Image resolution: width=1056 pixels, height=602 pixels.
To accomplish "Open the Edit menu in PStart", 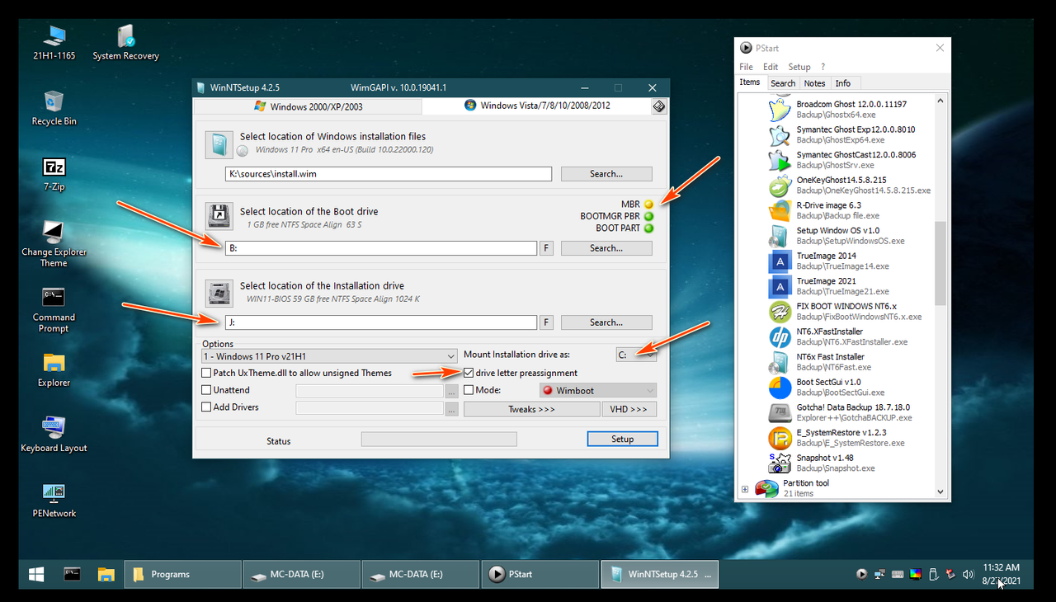I will (x=771, y=67).
